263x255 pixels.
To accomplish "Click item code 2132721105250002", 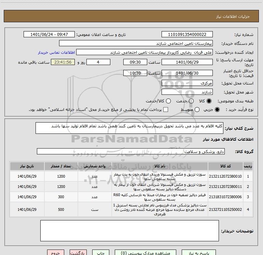I will point(225,209).
